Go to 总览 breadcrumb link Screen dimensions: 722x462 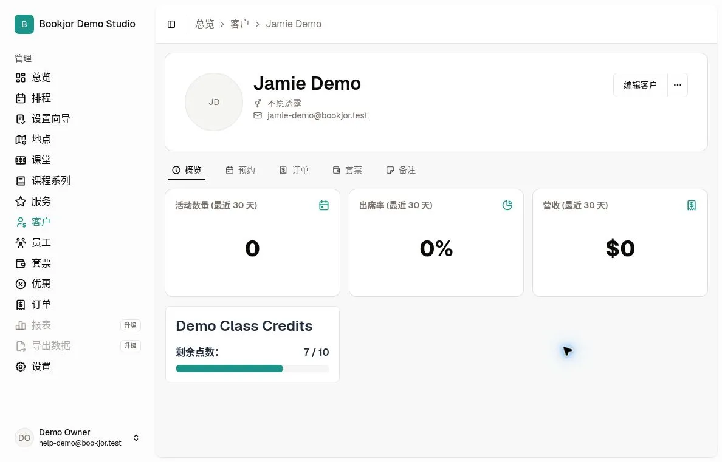tap(205, 24)
